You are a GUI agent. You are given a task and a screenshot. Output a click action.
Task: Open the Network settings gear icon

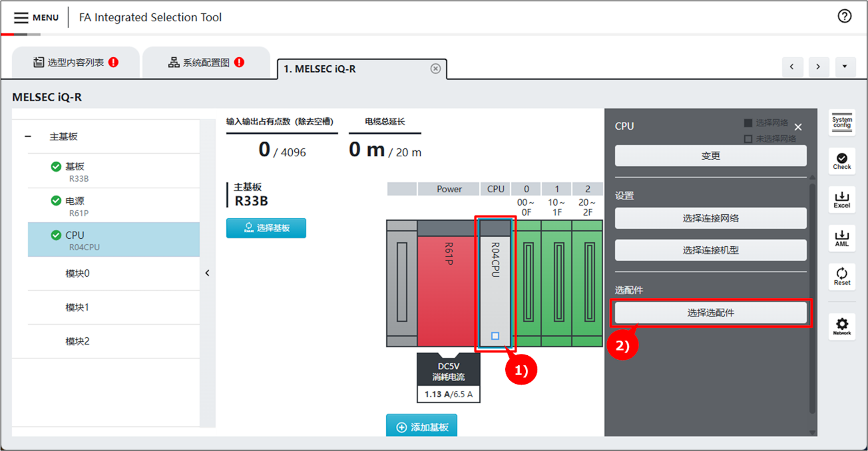(x=842, y=326)
